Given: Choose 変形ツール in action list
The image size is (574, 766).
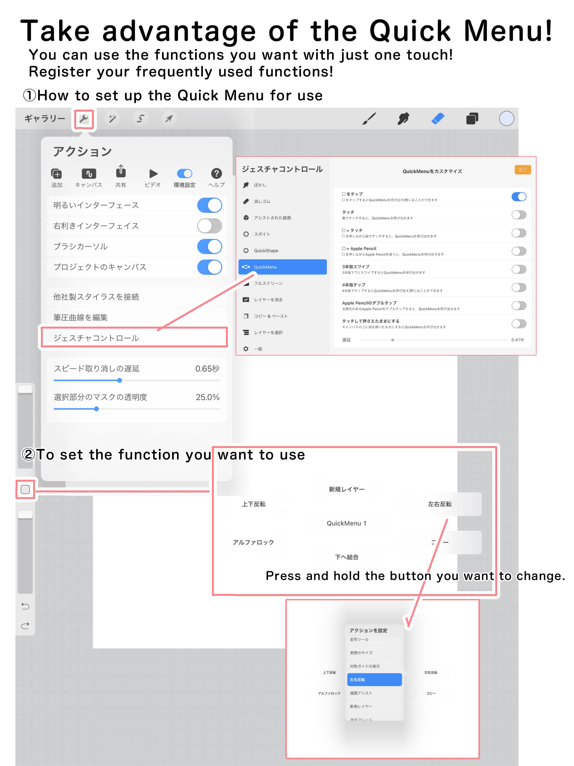Looking at the screenshot, I should [374, 640].
